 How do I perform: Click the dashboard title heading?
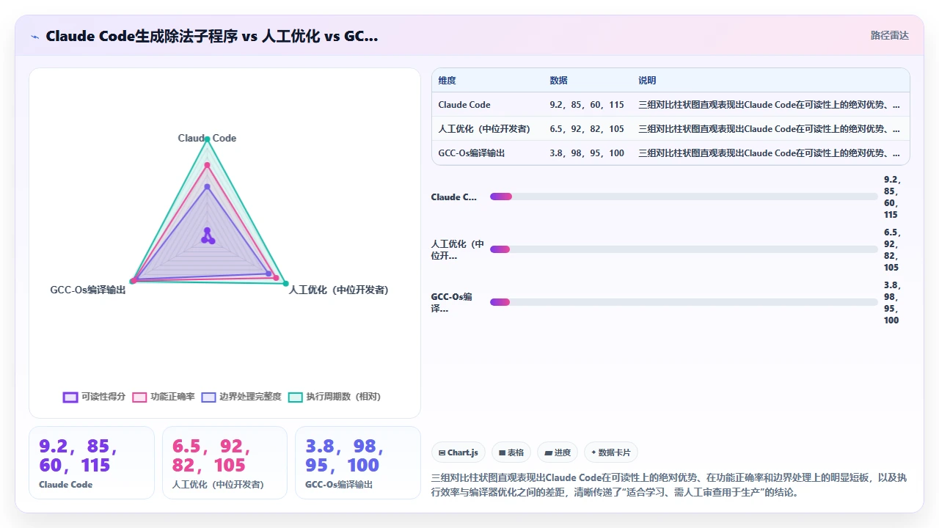(212, 36)
